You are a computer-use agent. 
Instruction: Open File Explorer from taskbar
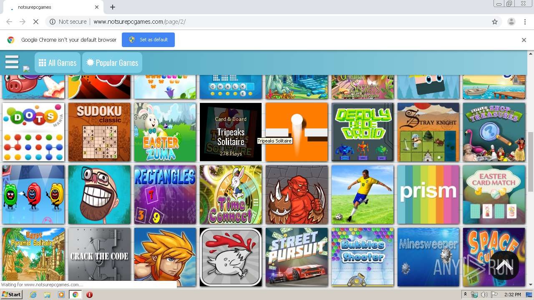pyautogui.click(x=47, y=295)
